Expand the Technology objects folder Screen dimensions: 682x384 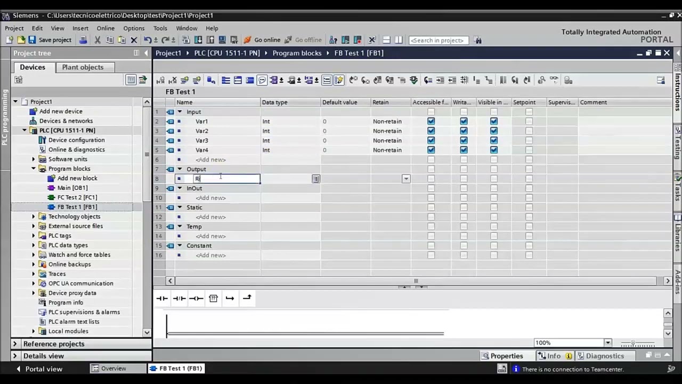(34, 217)
